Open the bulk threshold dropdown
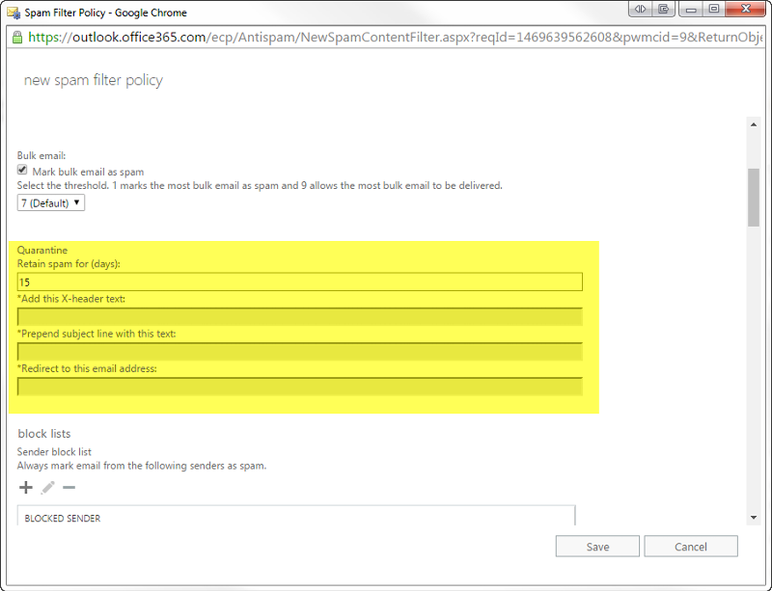Screen dimensions: 772x591 tap(51, 202)
